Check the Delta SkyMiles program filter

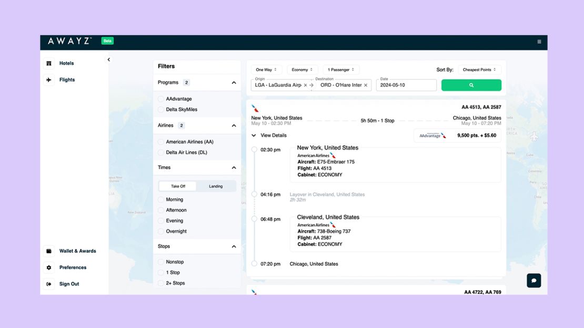tap(161, 109)
